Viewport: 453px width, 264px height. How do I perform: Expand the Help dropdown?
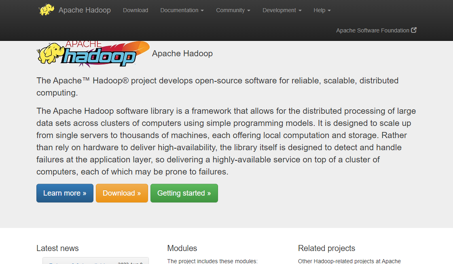[x=322, y=10]
